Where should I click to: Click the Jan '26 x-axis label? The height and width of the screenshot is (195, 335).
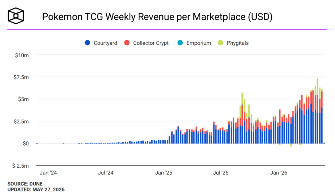279,172
